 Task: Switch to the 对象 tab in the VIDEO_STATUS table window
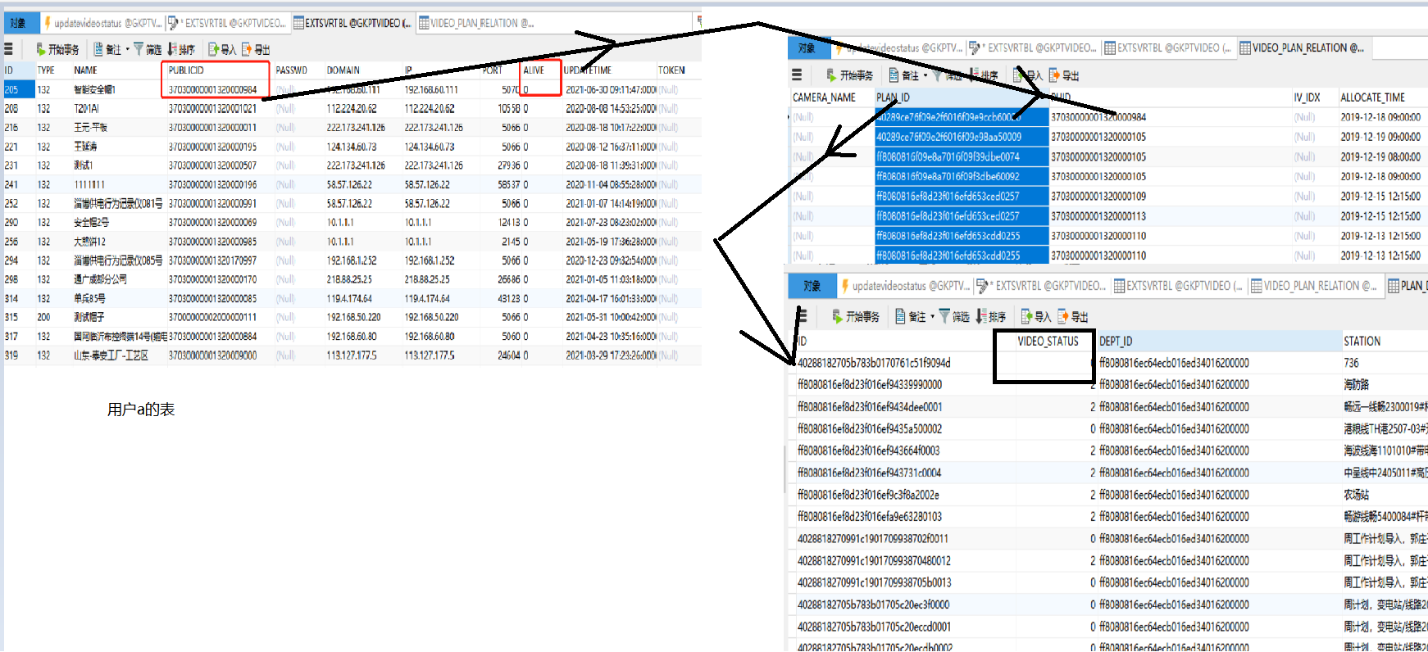812,286
